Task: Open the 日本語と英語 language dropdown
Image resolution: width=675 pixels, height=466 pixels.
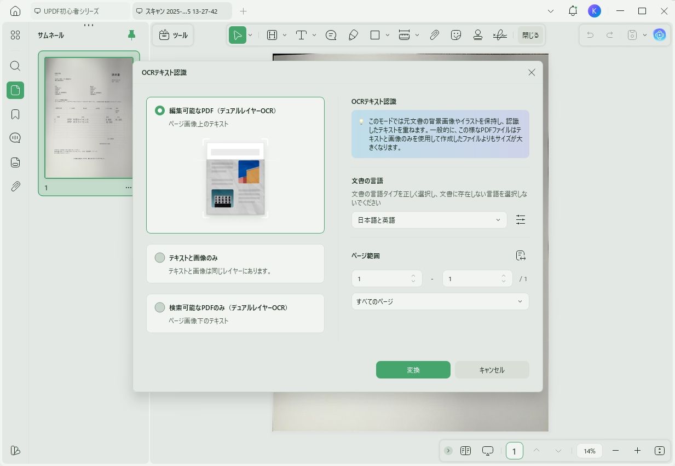Action: click(x=429, y=220)
